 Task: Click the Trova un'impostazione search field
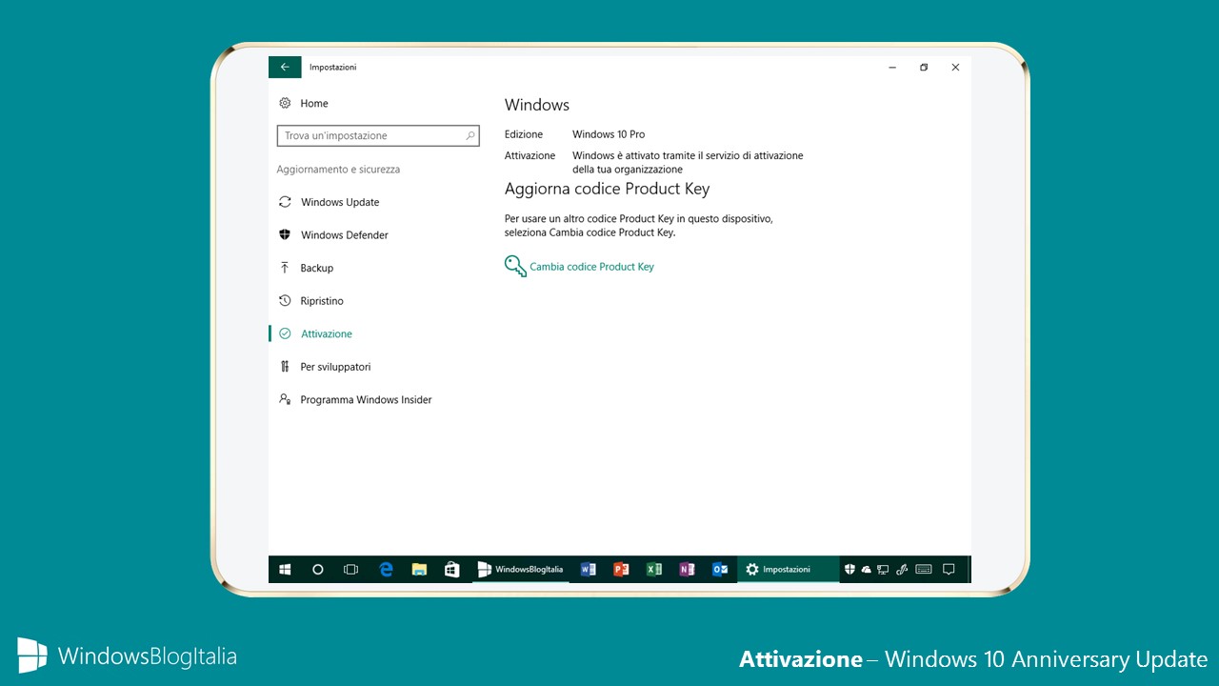click(x=378, y=135)
